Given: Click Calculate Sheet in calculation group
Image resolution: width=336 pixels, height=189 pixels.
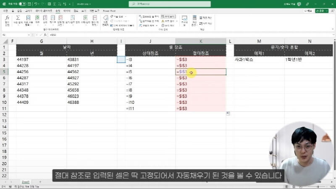Looking at the screenshot, I should pyautogui.click(x=205, y=24).
